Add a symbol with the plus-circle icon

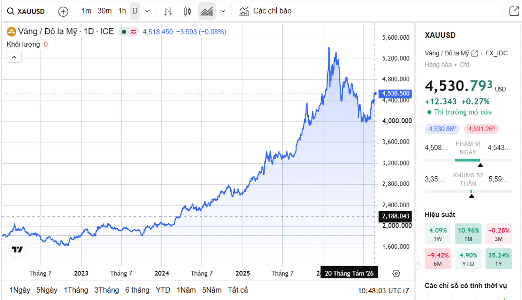pyautogui.click(x=63, y=11)
